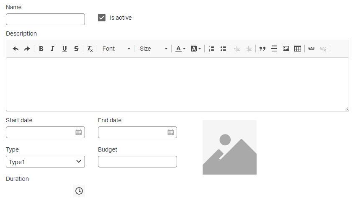Click the Remove Format icon
Viewport: 360px width, 211px height.
point(90,49)
